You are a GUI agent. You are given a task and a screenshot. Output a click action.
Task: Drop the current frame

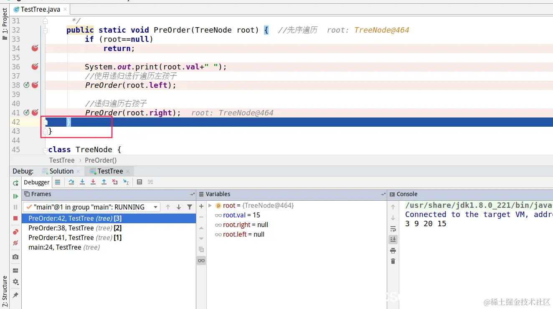click(115, 182)
